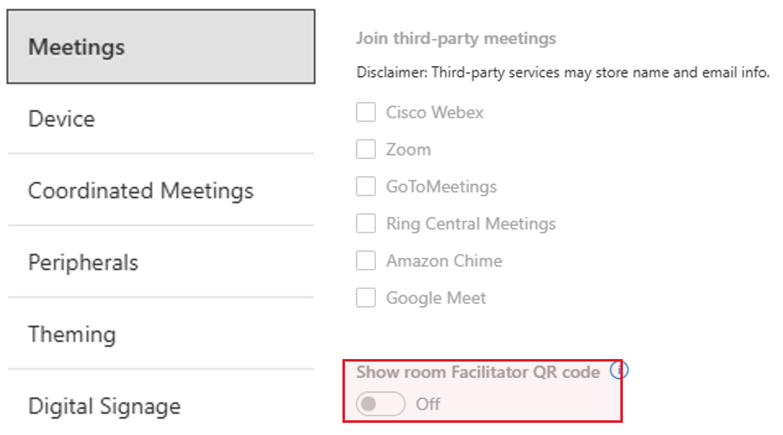This screenshot has height=435, width=783.
Task: Switch to the Coordinated Meetings tab
Action: (x=160, y=191)
